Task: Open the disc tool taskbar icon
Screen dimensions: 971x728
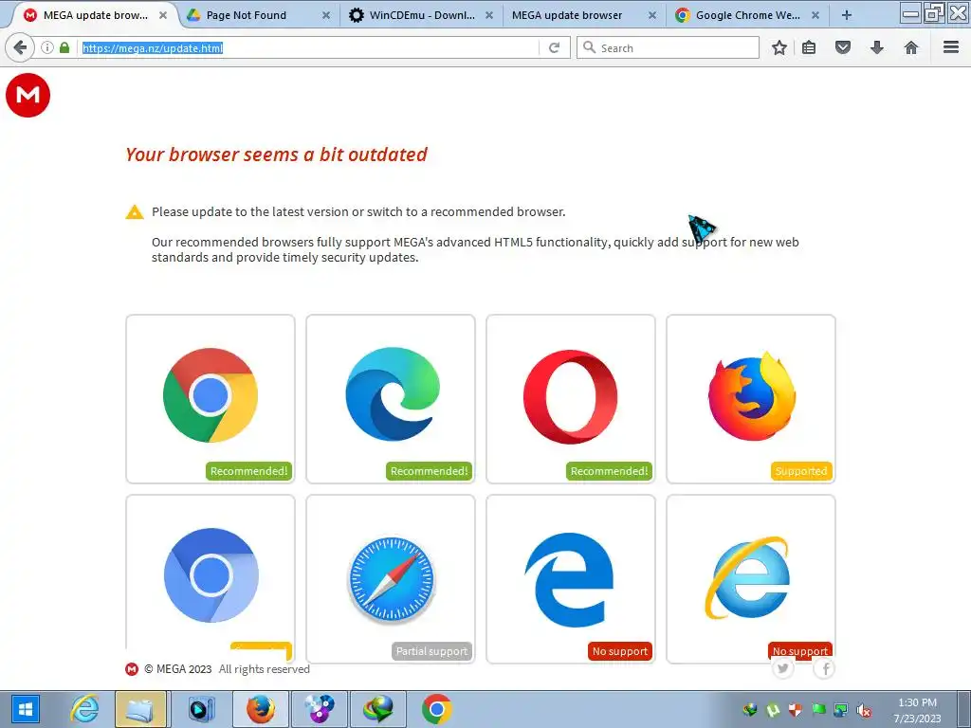Action: (x=320, y=709)
